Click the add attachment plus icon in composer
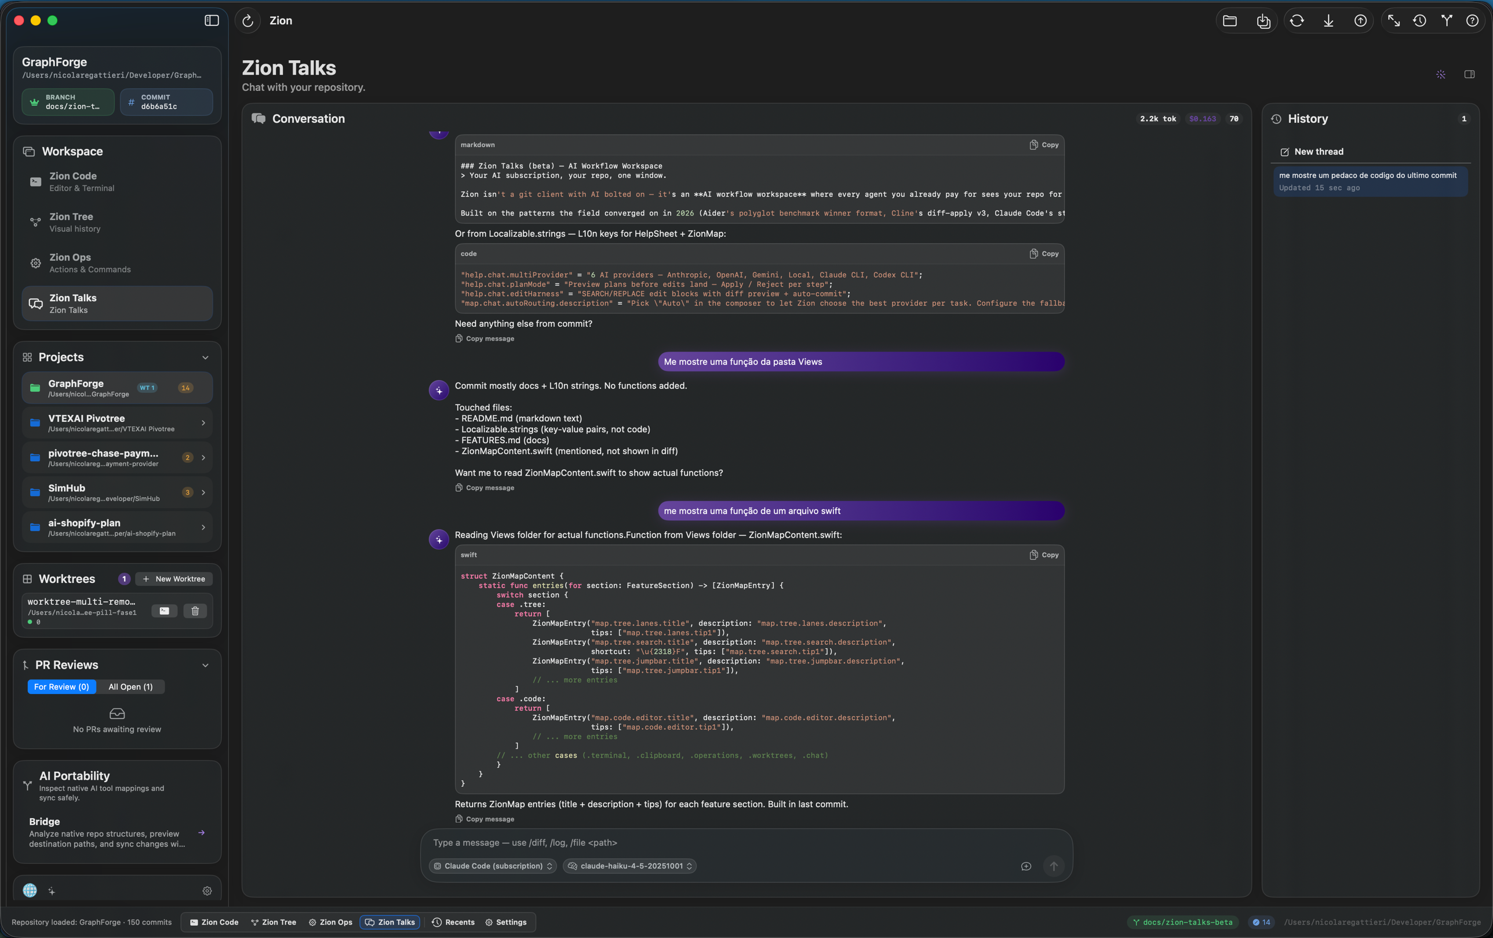This screenshot has height=938, width=1493. (x=1026, y=866)
